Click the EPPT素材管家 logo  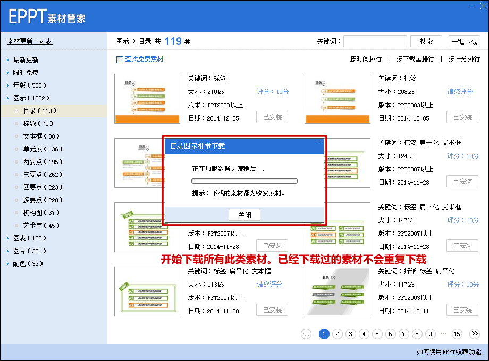pos(47,16)
